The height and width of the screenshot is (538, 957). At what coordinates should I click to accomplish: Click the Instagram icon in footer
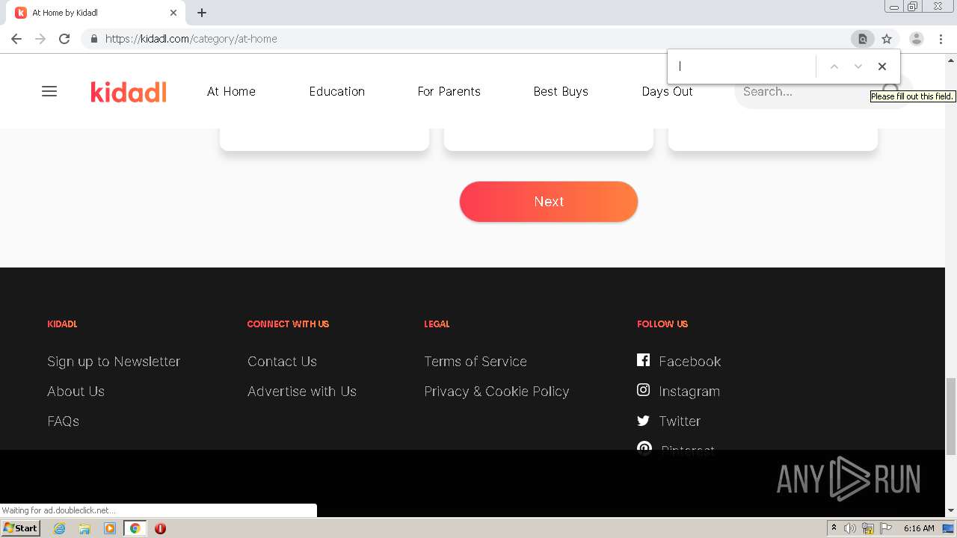click(643, 390)
